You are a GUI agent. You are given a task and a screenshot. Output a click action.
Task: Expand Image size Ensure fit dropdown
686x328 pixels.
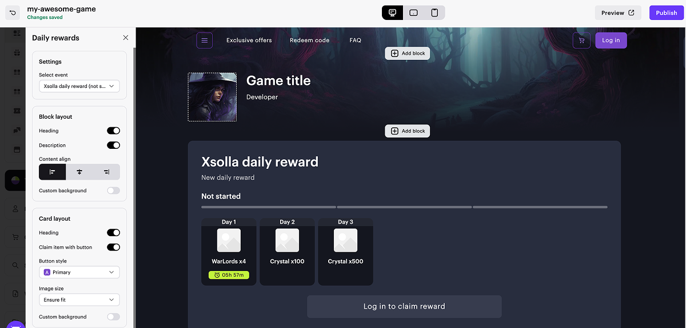(79, 299)
